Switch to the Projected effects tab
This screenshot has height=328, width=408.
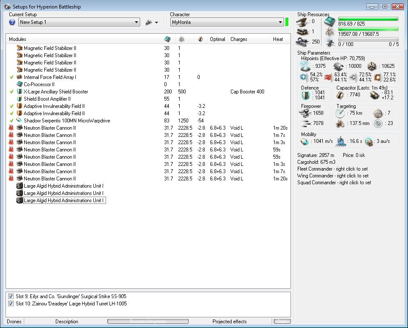point(230,322)
